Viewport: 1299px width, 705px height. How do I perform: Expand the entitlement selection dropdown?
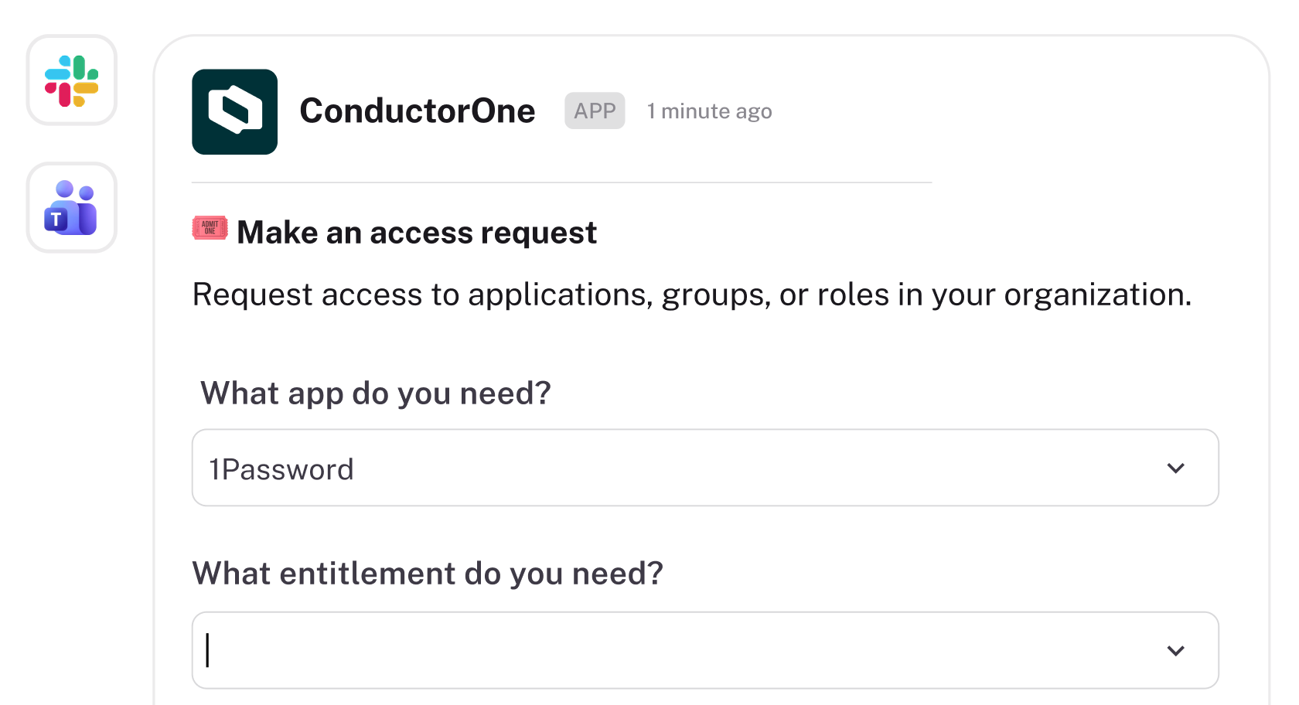click(704, 650)
